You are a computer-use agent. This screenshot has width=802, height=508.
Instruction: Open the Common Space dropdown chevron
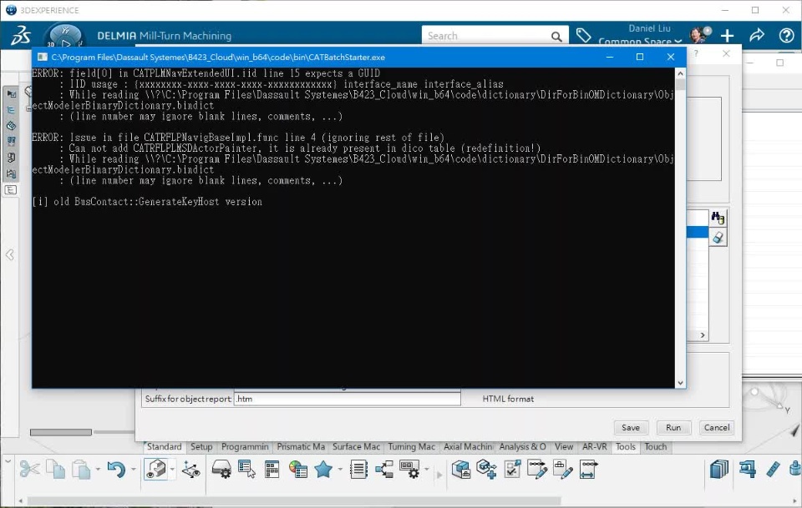[678, 42]
